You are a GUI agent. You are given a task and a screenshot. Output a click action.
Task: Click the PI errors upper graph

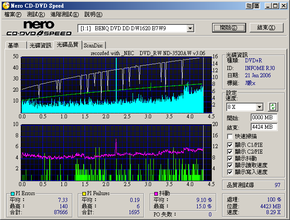pyautogui.click(x=116, y=85)
